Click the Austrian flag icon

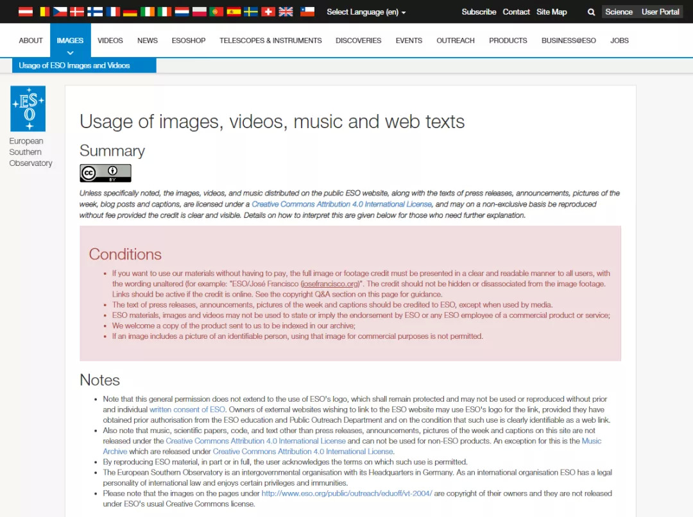click(26, 12)
